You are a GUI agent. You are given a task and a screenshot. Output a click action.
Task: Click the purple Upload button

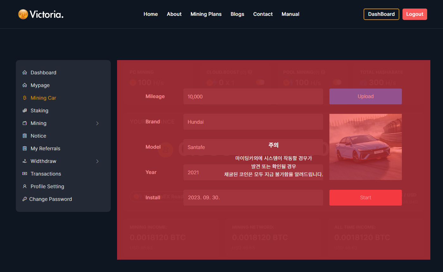(365, 96)
